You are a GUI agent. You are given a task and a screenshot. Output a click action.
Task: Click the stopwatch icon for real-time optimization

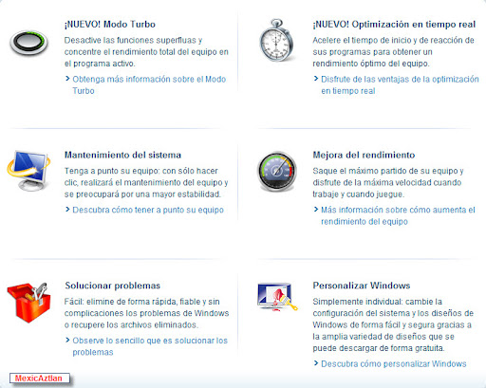click(x=276, y=40)
